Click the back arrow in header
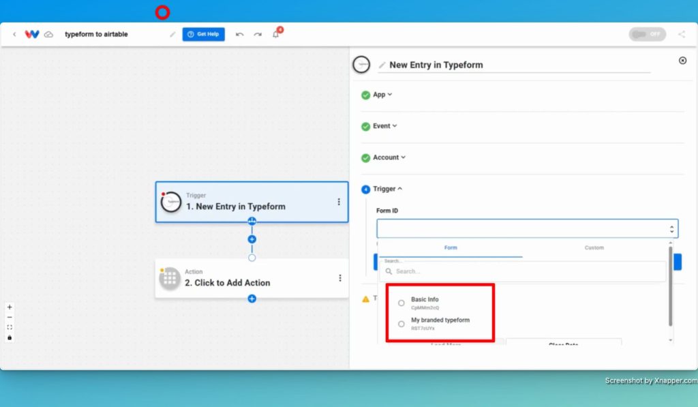 [x=14, y=34]
